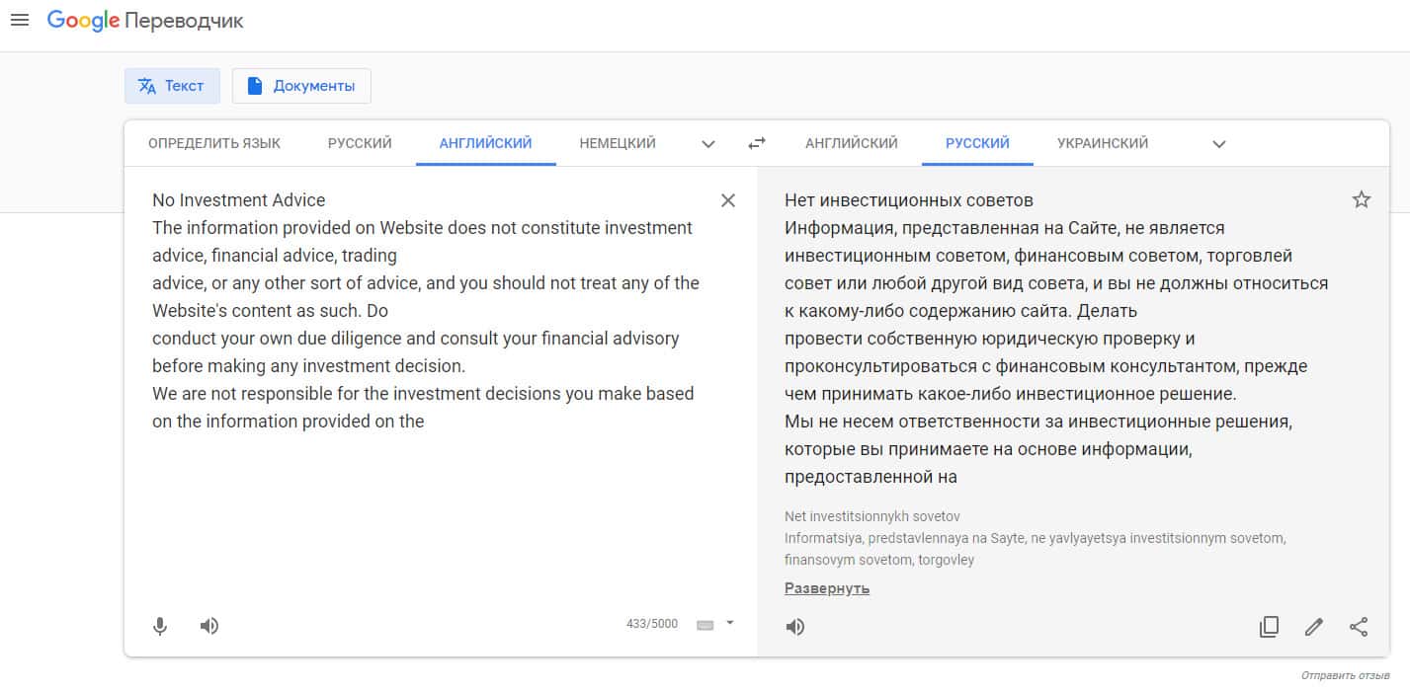Image resolution: width=1410 pixels, height=692 pixels.
Task: Suggest an edit with the pencil icon
Action: [1313, 627]
